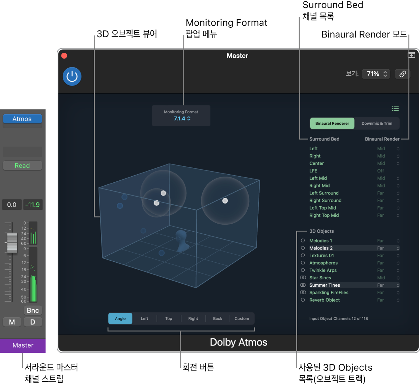Switch to the Binaural Renderer tab

[332, 124]
